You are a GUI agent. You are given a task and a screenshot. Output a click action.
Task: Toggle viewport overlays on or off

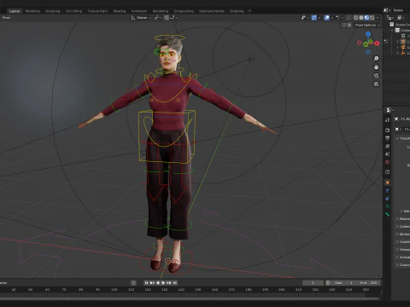[x=327, y=18]
